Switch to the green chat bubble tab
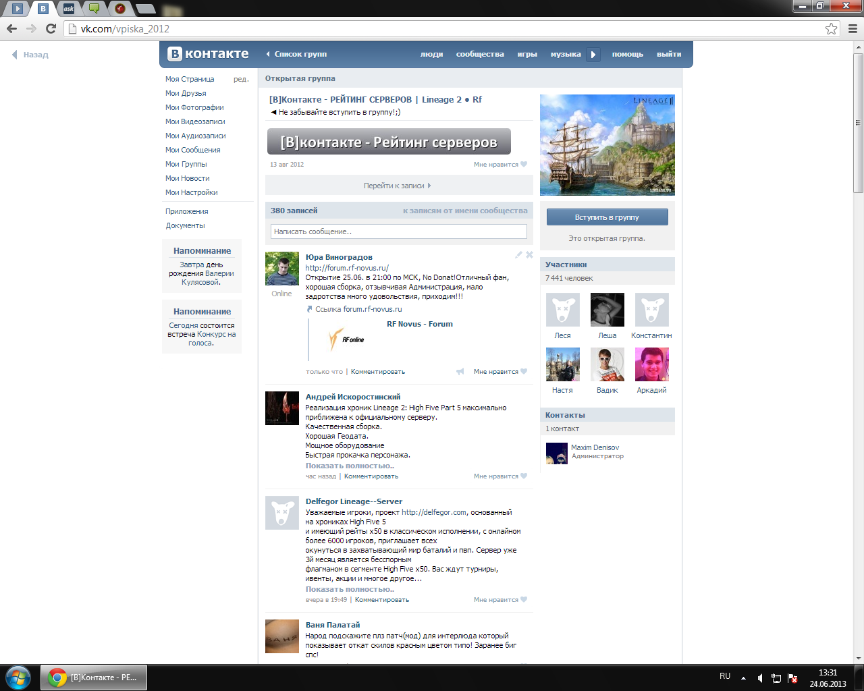Image resolution: width=864 pixels, height=691 pixels. (x=94, y=9)
